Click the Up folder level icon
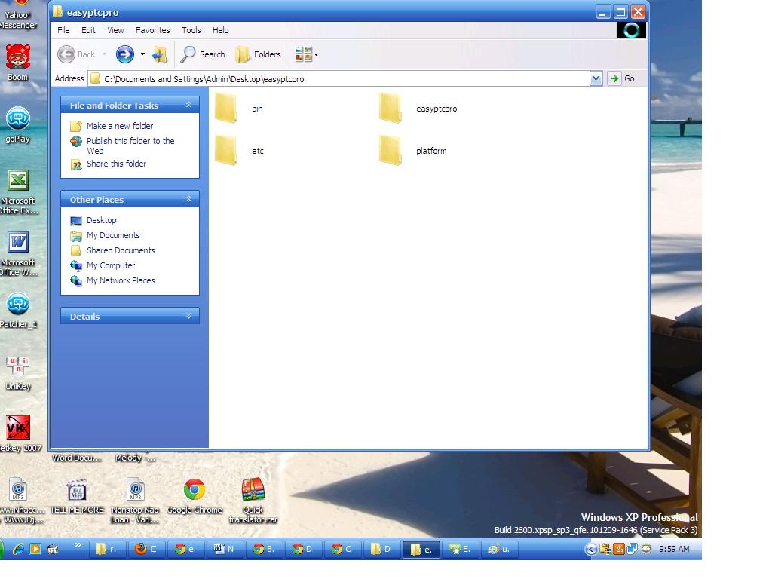The height and width of the screenshot is (579, 772). (x=160, y=54)
